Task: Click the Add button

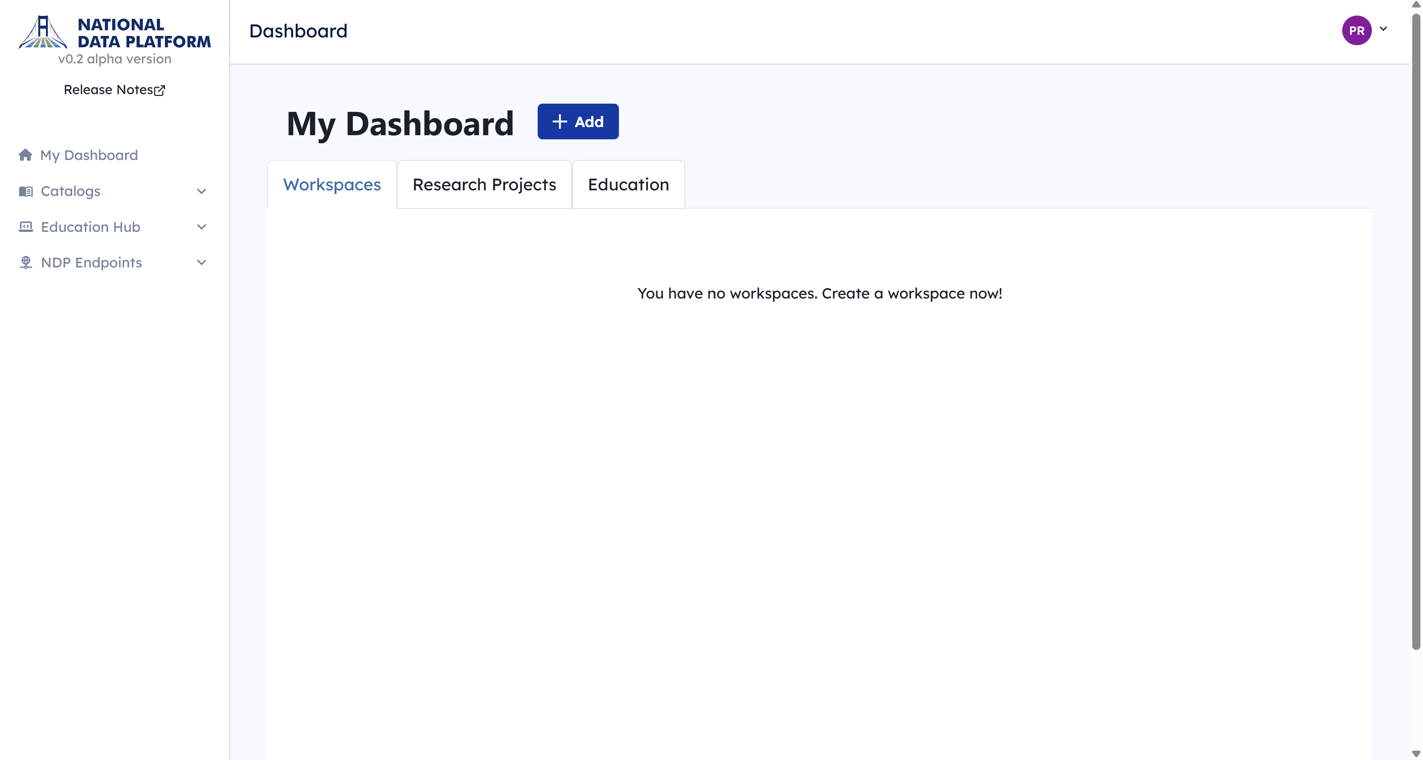Action: (x=578, y=121)
